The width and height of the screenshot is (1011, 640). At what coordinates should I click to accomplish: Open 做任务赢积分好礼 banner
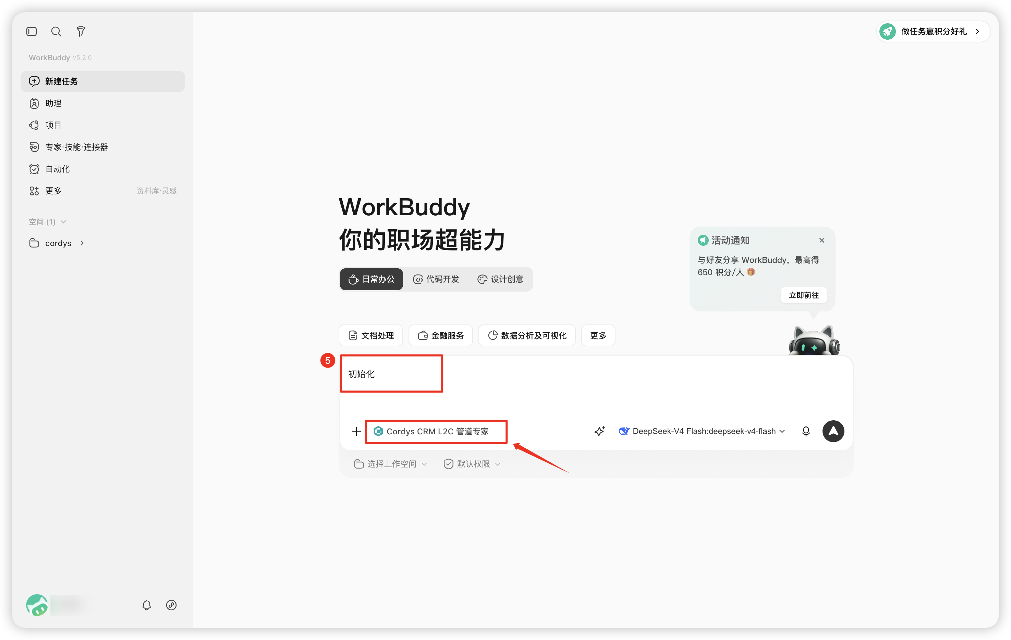pyautogui.click(x=933, y=31)
